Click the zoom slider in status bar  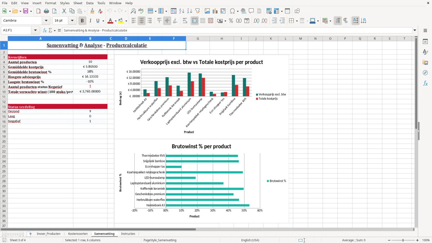pyautogui.click(x=403, y=240)
